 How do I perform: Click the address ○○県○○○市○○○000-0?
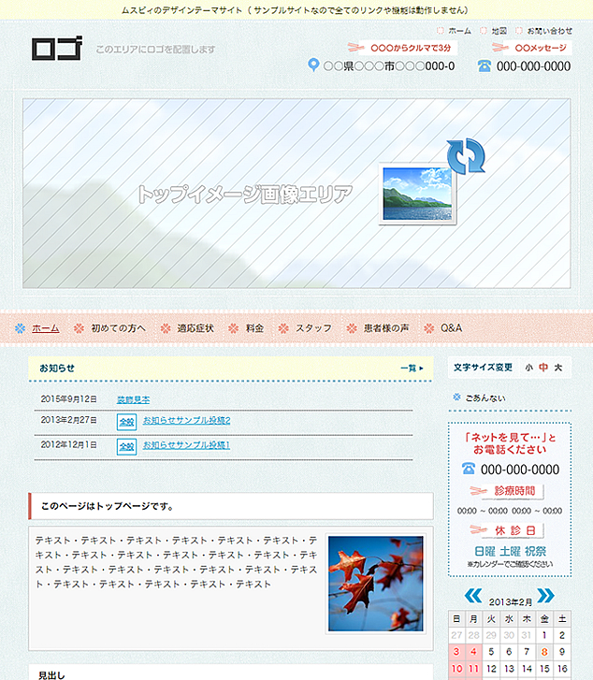point(389,65)
